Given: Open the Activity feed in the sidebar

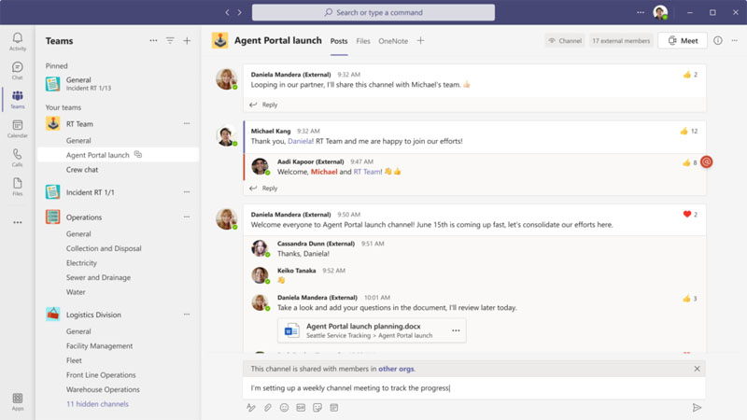Looking at the screenshot, I should [17, 41].
